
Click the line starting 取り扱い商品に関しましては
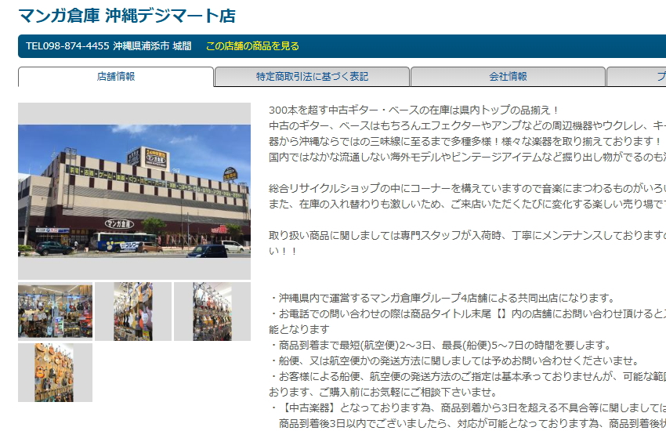pos(467,235)
